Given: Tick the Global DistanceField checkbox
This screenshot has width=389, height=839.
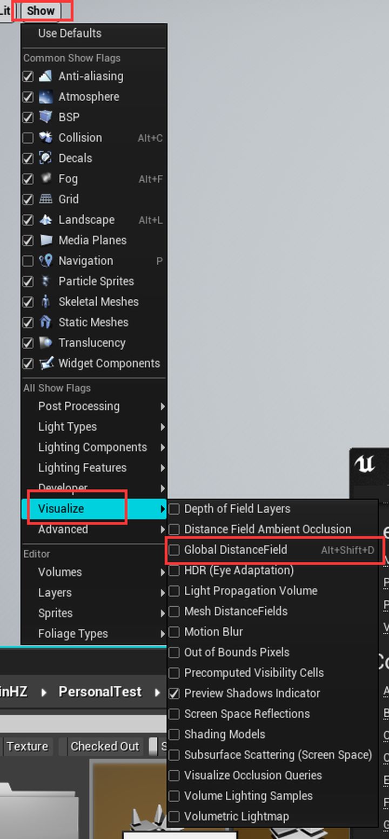Looking at the screenshot, I should [x=174, y=550].
